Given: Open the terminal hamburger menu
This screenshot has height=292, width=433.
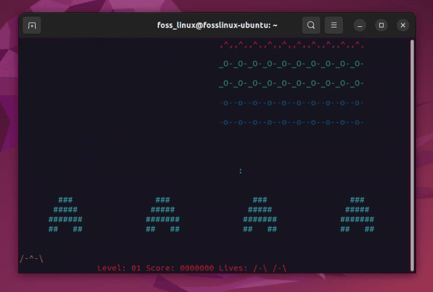Looking at the screenshot, I should (334, 25).
